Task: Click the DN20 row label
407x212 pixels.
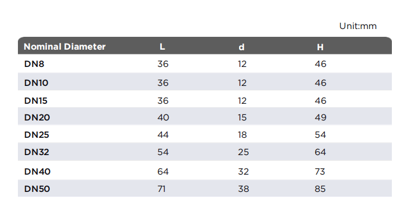Action: pos(37,117)
